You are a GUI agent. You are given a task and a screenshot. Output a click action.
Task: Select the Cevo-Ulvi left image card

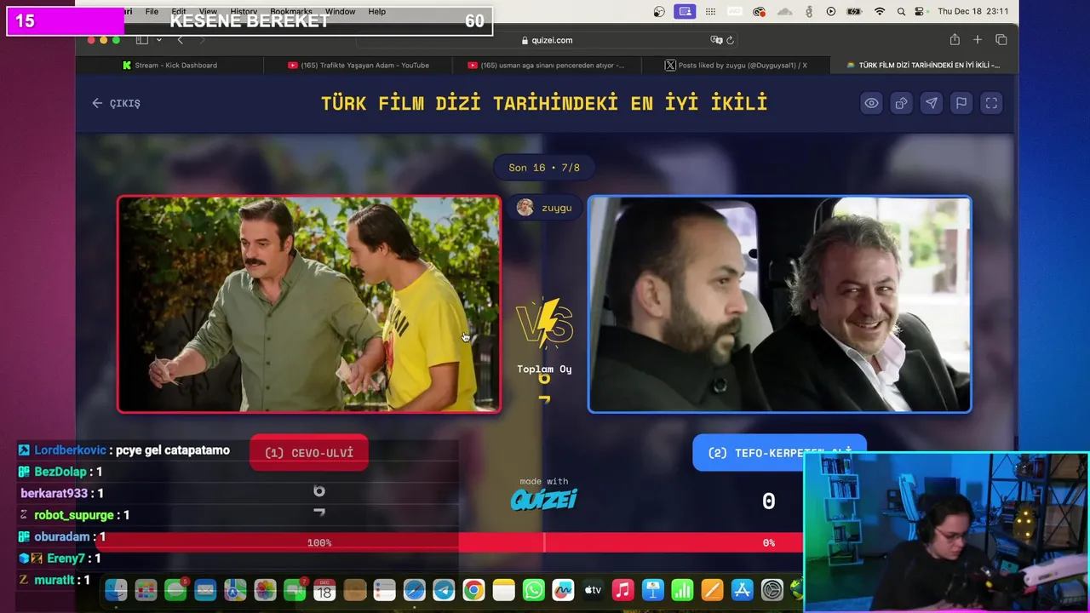pos(309,305)
